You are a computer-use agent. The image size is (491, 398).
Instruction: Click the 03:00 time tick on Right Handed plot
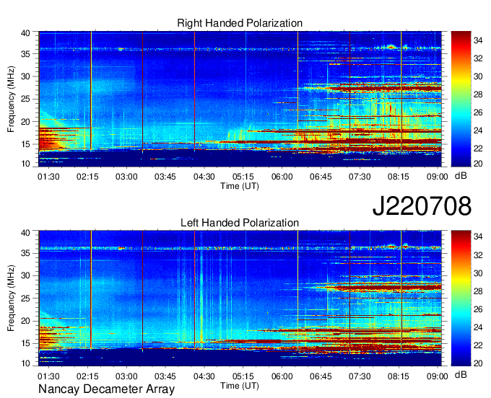[x=126, y=177]
